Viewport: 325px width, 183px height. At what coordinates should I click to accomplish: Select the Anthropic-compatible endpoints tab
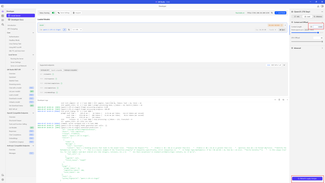(x=70, y=70)
